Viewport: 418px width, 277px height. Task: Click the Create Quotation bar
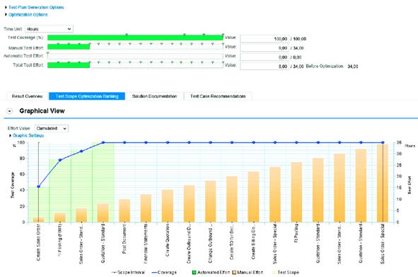click(168, 206)
